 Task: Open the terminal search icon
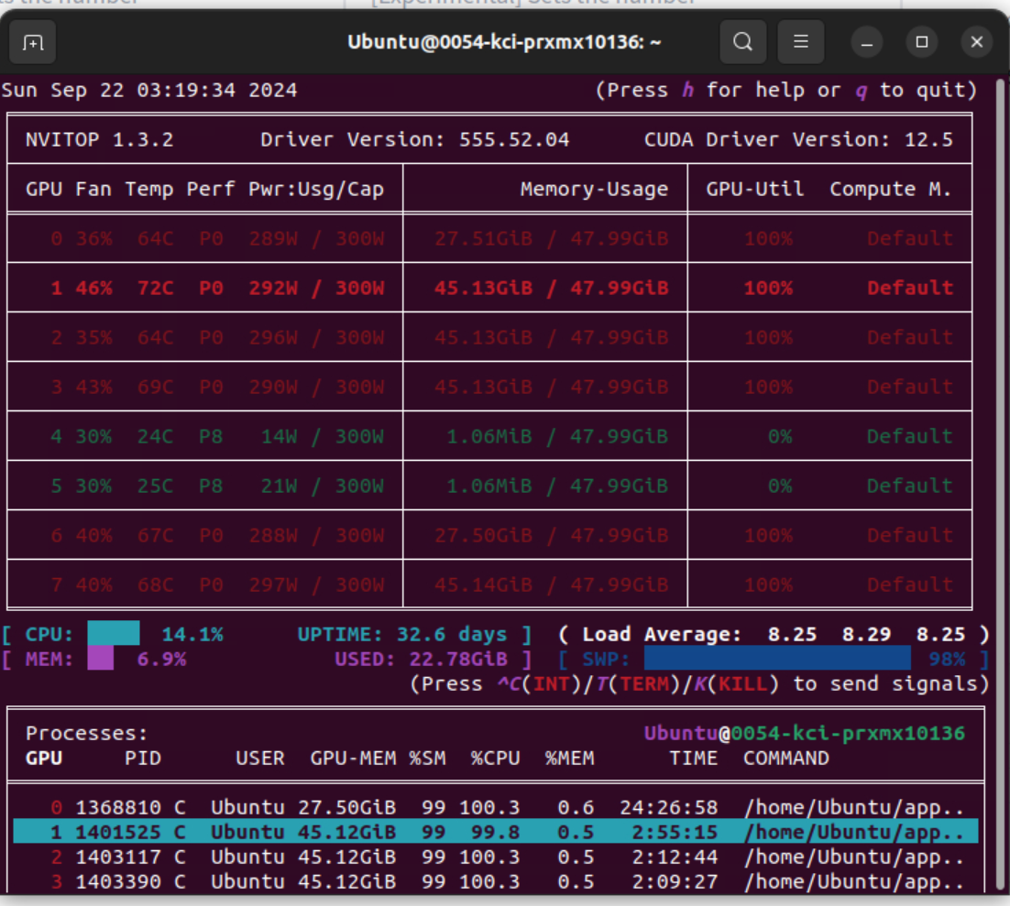(x=743, y=42)
